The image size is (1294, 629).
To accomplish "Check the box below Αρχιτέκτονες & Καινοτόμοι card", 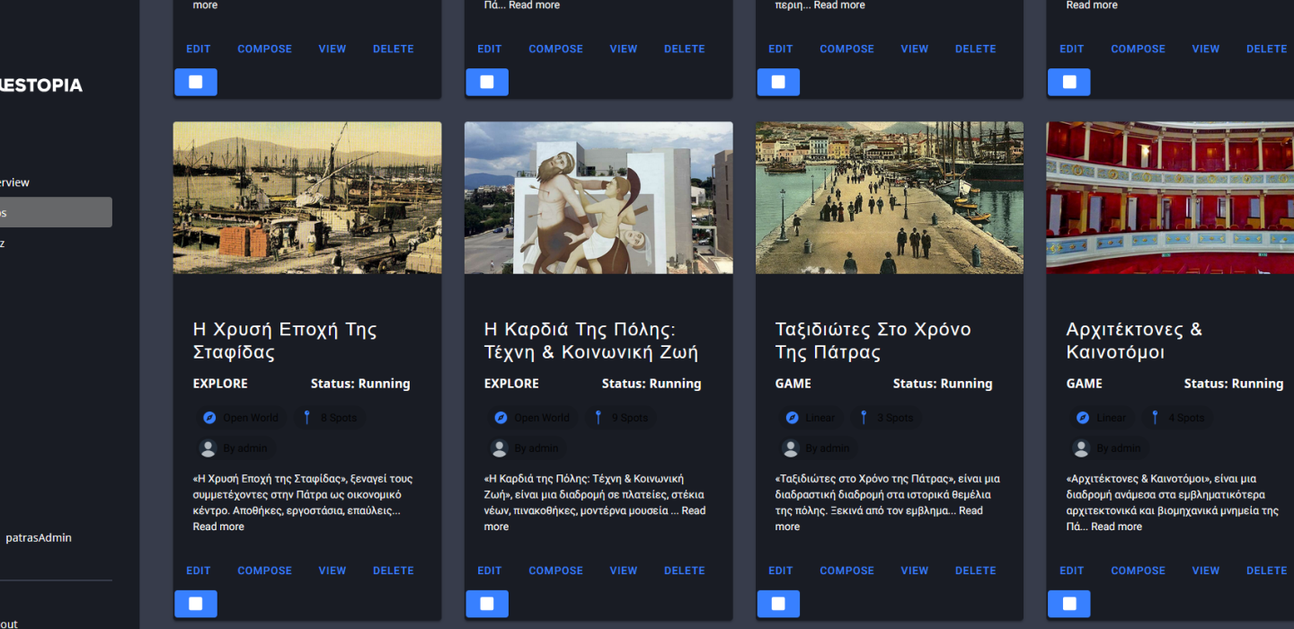I will coord(1069,604).
